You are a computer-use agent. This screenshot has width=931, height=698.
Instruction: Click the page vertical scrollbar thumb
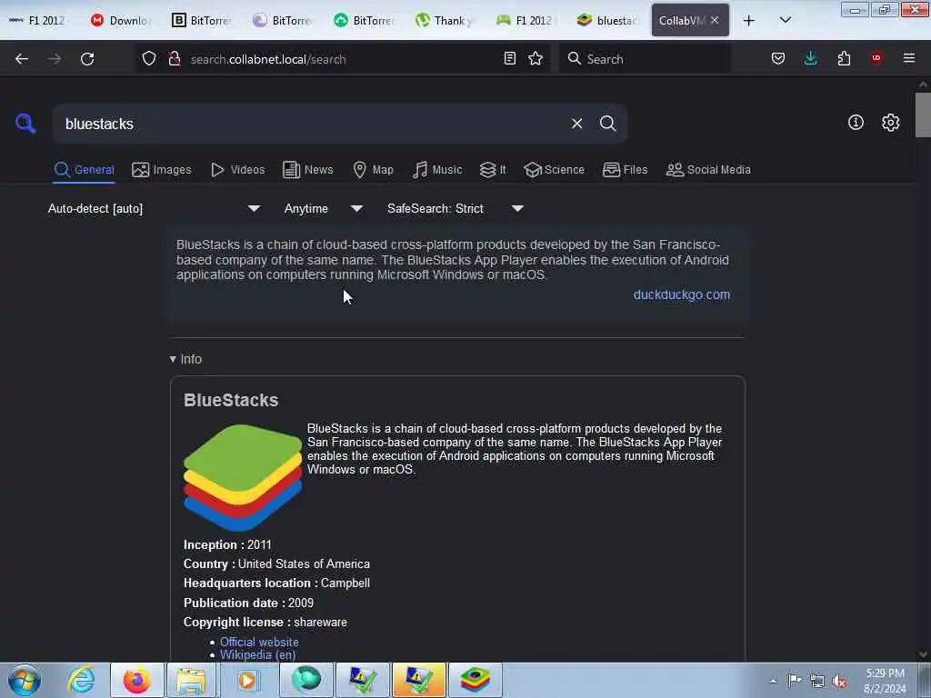click(x=924, y=115)
